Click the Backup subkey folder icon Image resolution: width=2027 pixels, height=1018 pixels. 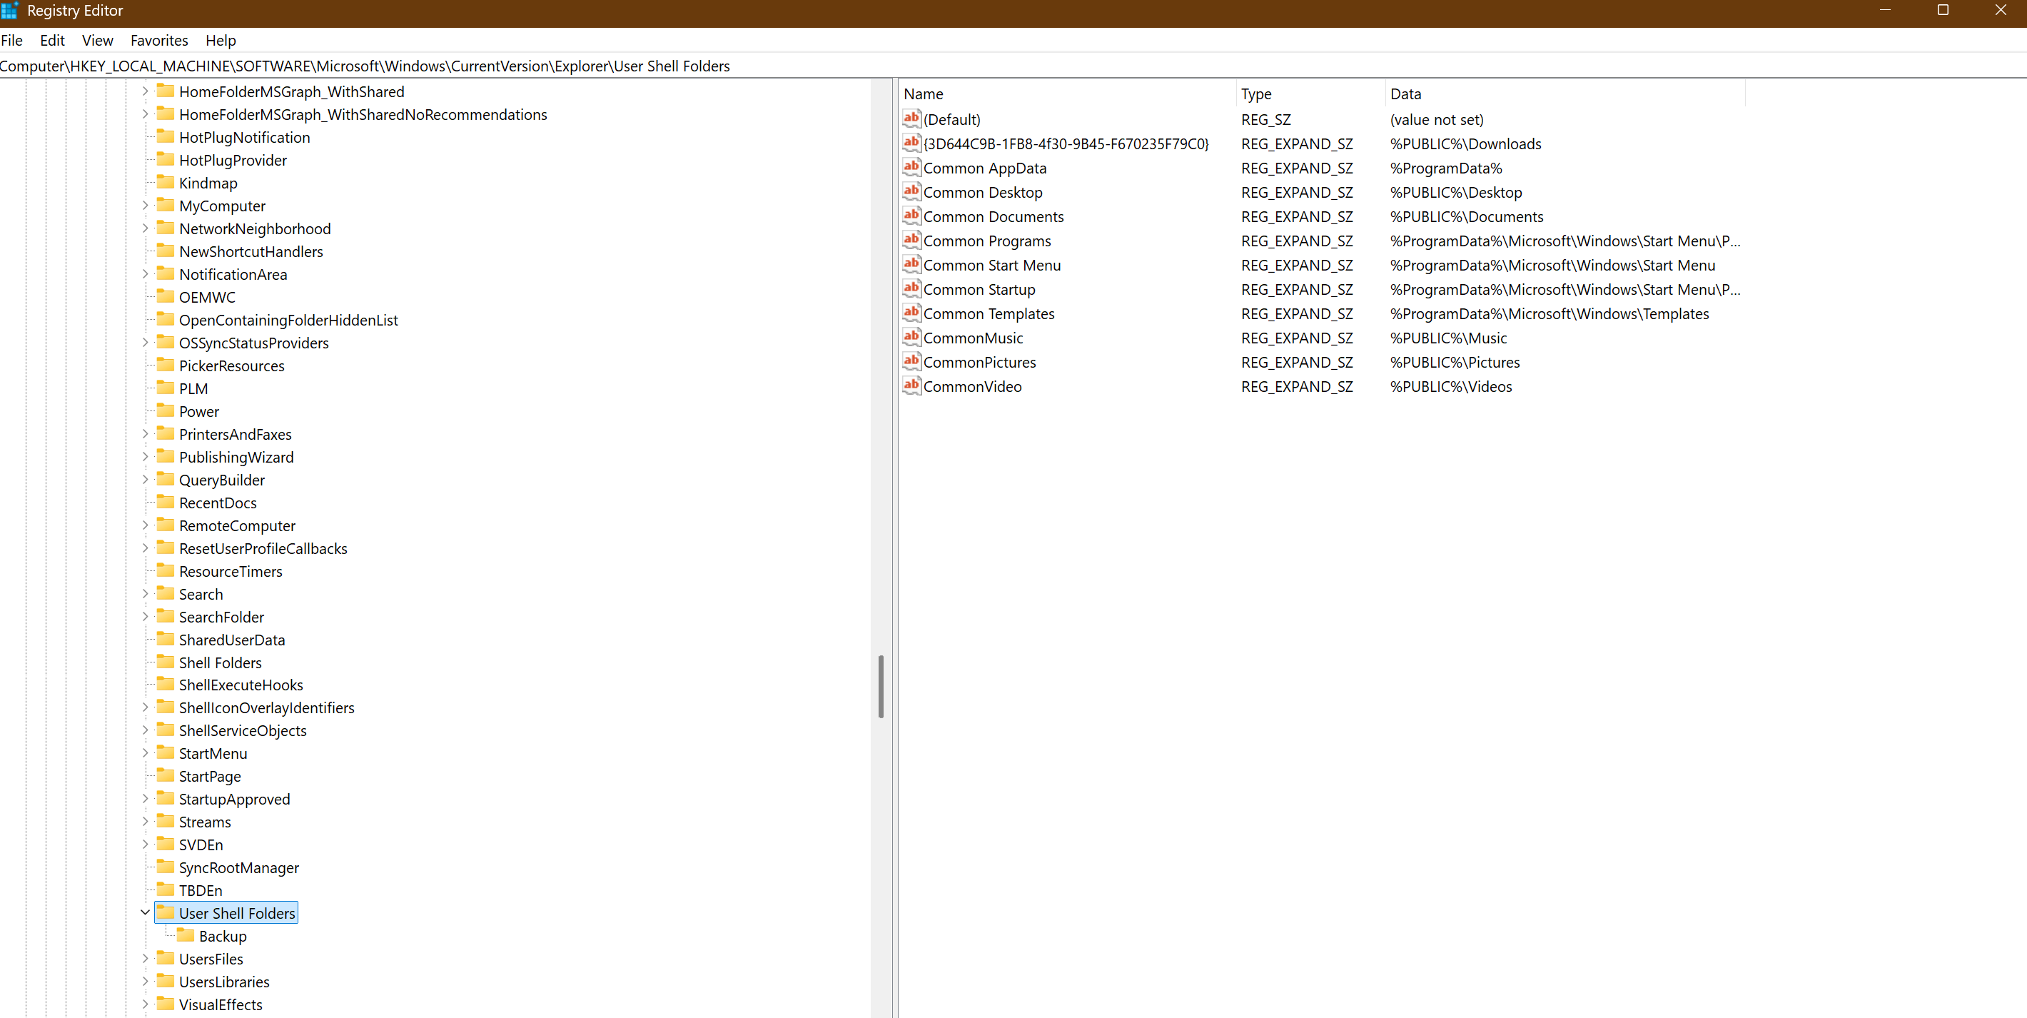[x=186, y=935]
